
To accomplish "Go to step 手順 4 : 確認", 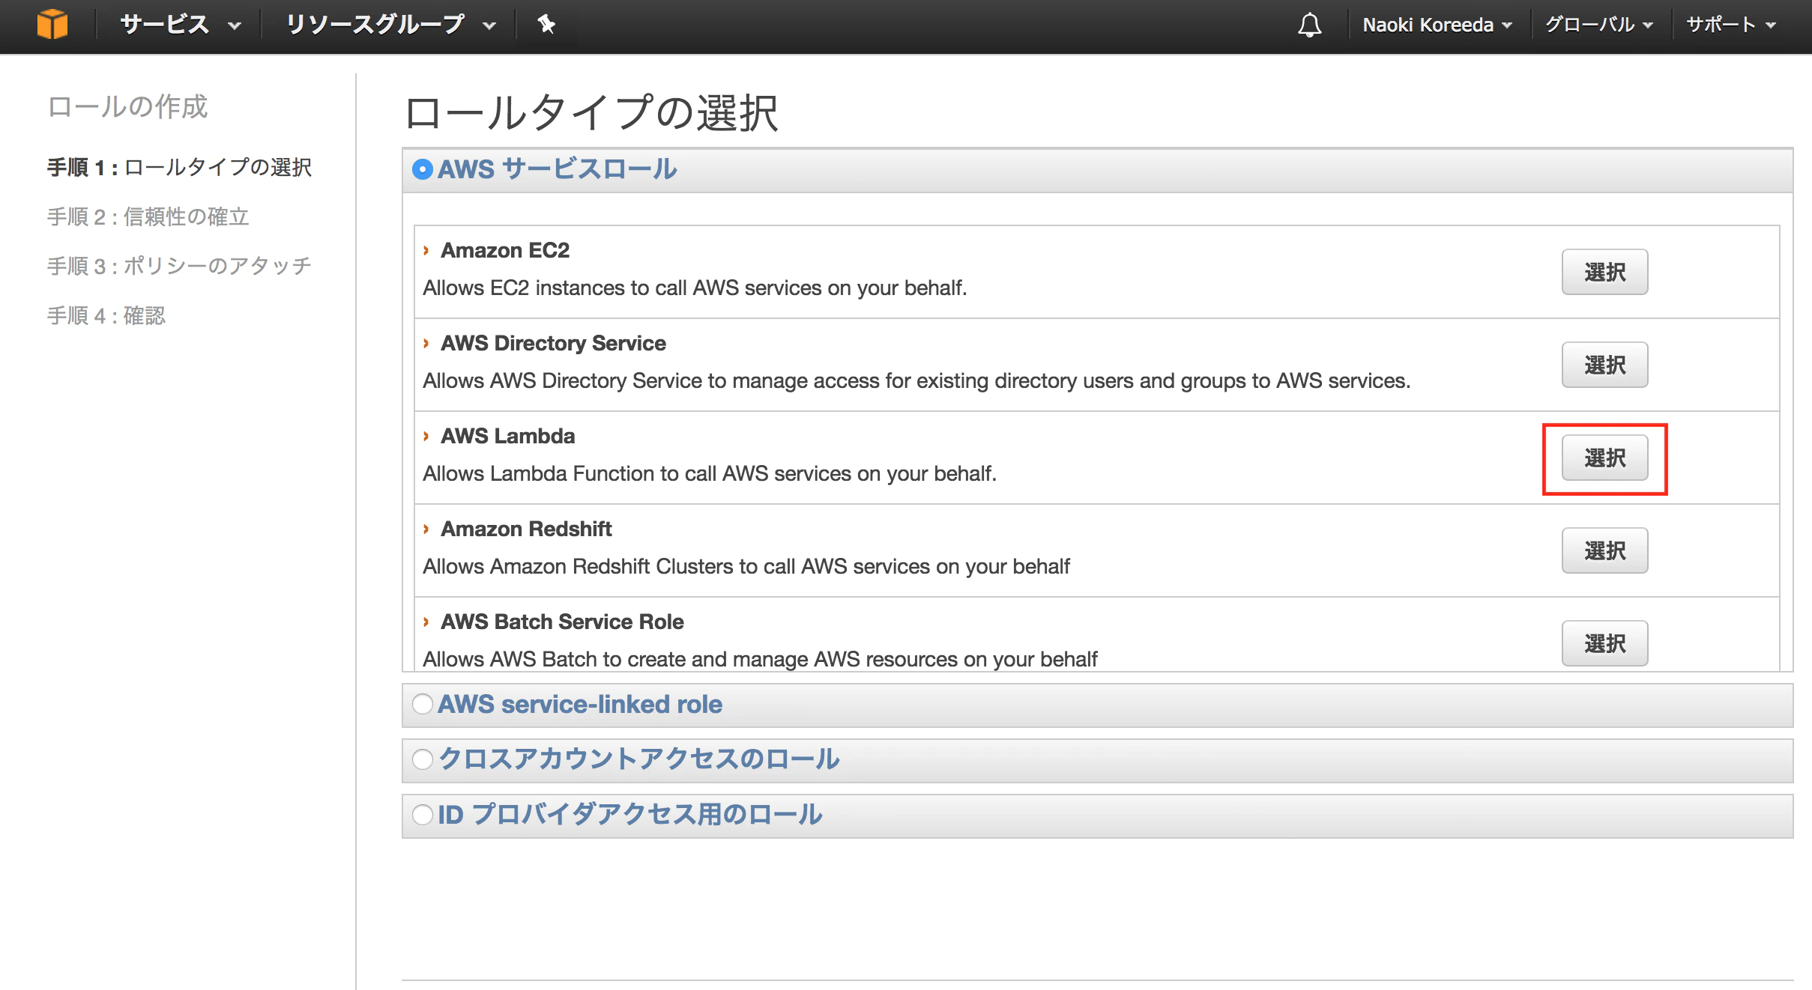I will point(106,315).
